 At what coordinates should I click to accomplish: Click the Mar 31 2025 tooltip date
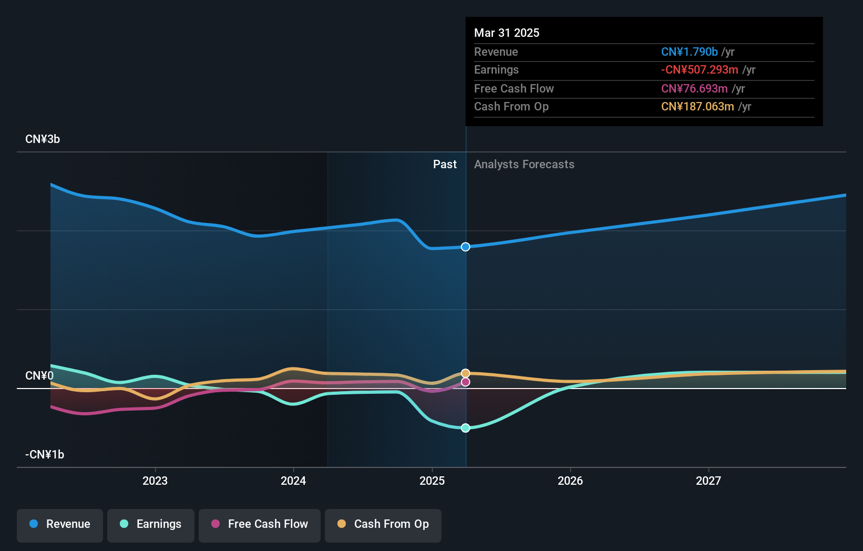pos(507,33)
